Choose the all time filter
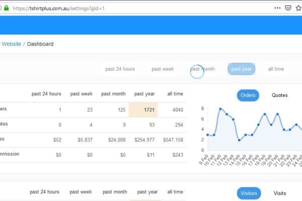 (x=276, y=69)
